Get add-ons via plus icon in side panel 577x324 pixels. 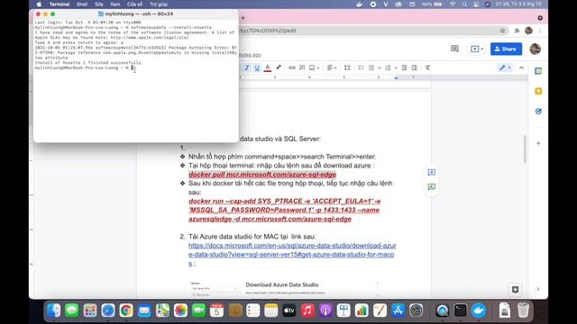[x=538, y=143]
